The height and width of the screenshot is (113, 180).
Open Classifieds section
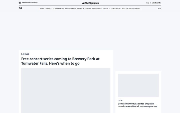[116, 9]
